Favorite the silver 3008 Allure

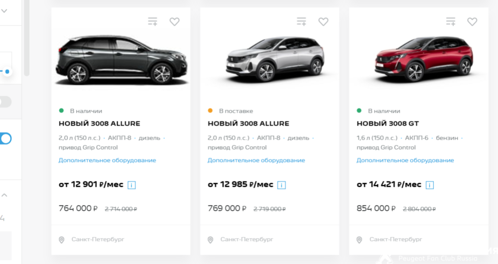click(323, 21)
